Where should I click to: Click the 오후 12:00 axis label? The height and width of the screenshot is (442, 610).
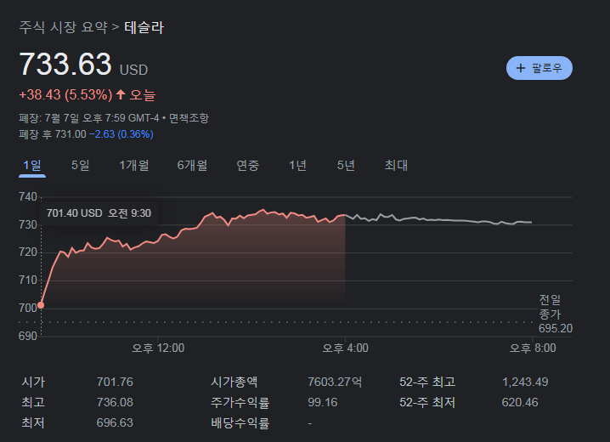[x=158, y=348]
